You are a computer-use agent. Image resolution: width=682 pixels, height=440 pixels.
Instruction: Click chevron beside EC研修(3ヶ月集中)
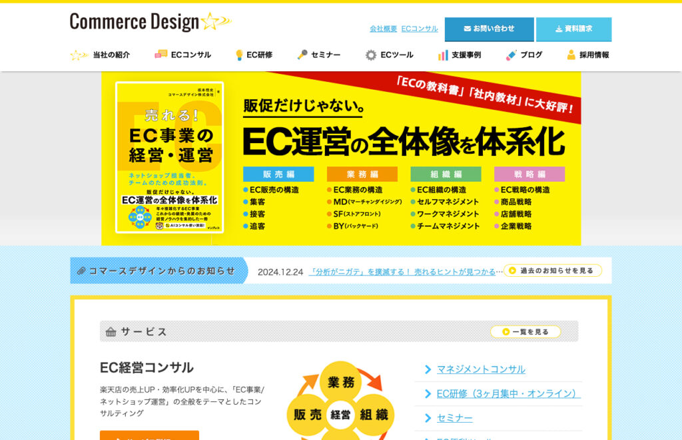[x=428, y=393]
